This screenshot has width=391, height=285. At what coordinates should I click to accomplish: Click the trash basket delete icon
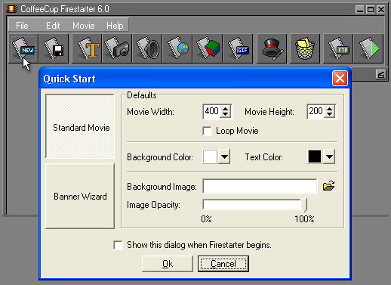click(x=305, y=48)
